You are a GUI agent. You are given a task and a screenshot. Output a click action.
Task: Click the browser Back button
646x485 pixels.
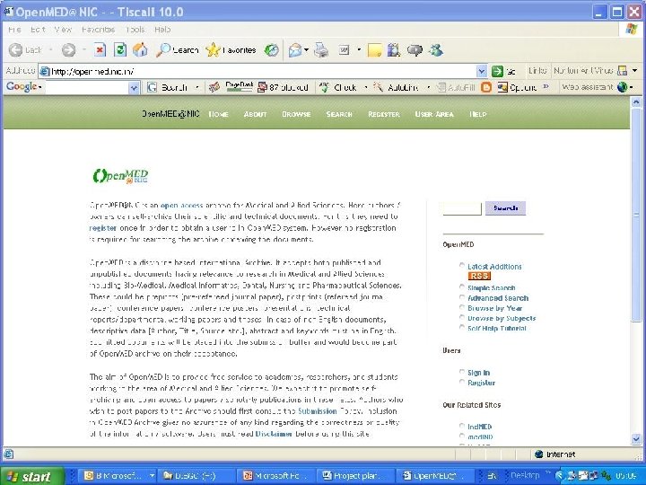point(25,50)
